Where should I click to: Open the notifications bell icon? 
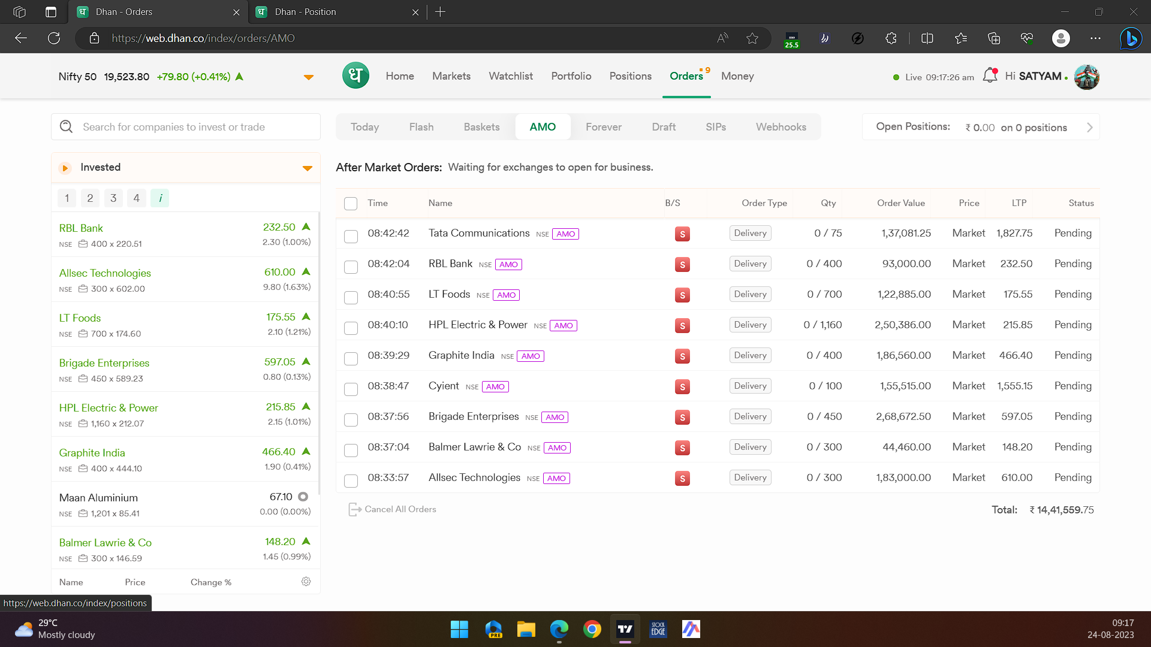[x=990, y=76]
